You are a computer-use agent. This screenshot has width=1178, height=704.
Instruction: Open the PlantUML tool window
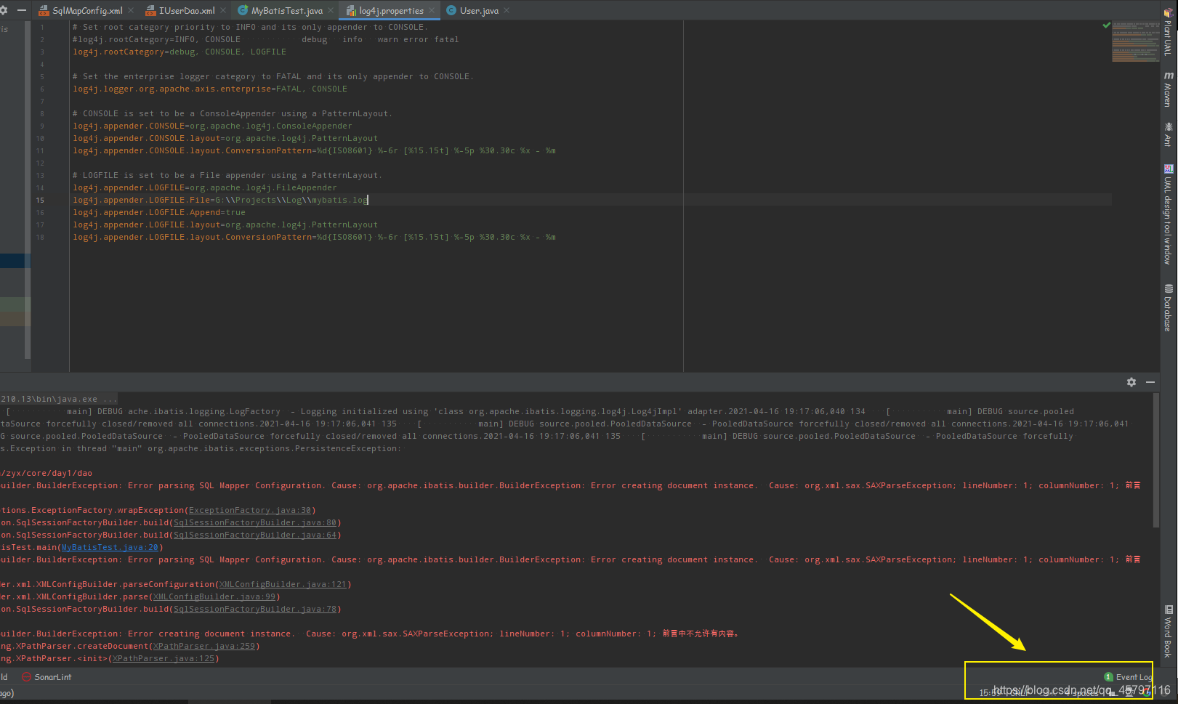point(1168,33)
